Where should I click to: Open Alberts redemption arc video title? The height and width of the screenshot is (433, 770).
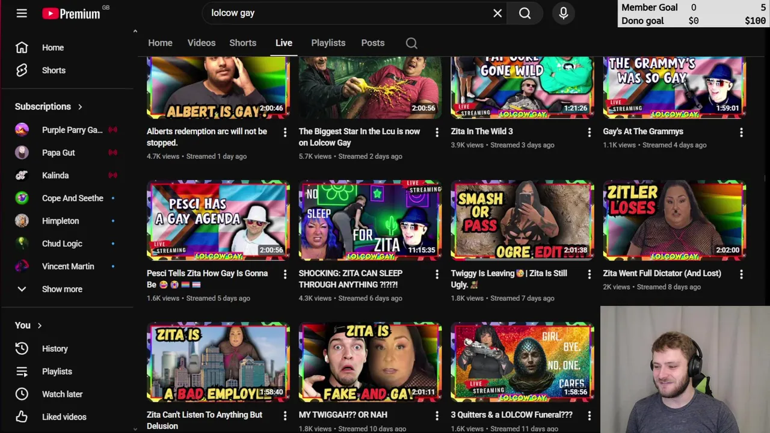[x=207, y=137]
